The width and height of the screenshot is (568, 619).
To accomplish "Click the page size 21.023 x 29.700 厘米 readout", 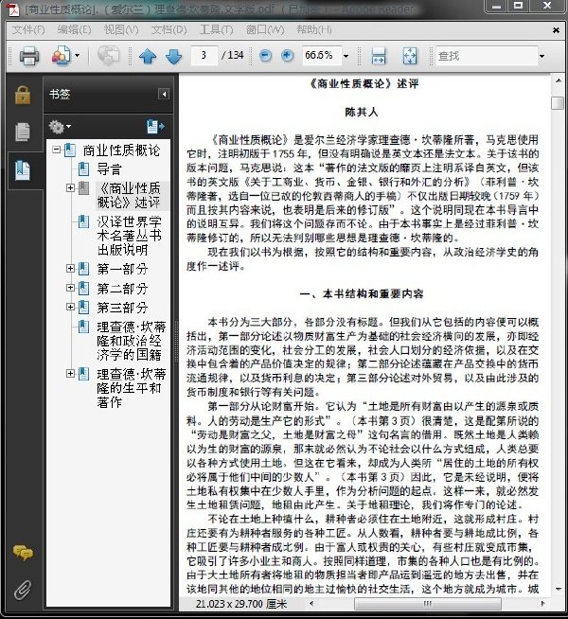I will click(241, 604).
